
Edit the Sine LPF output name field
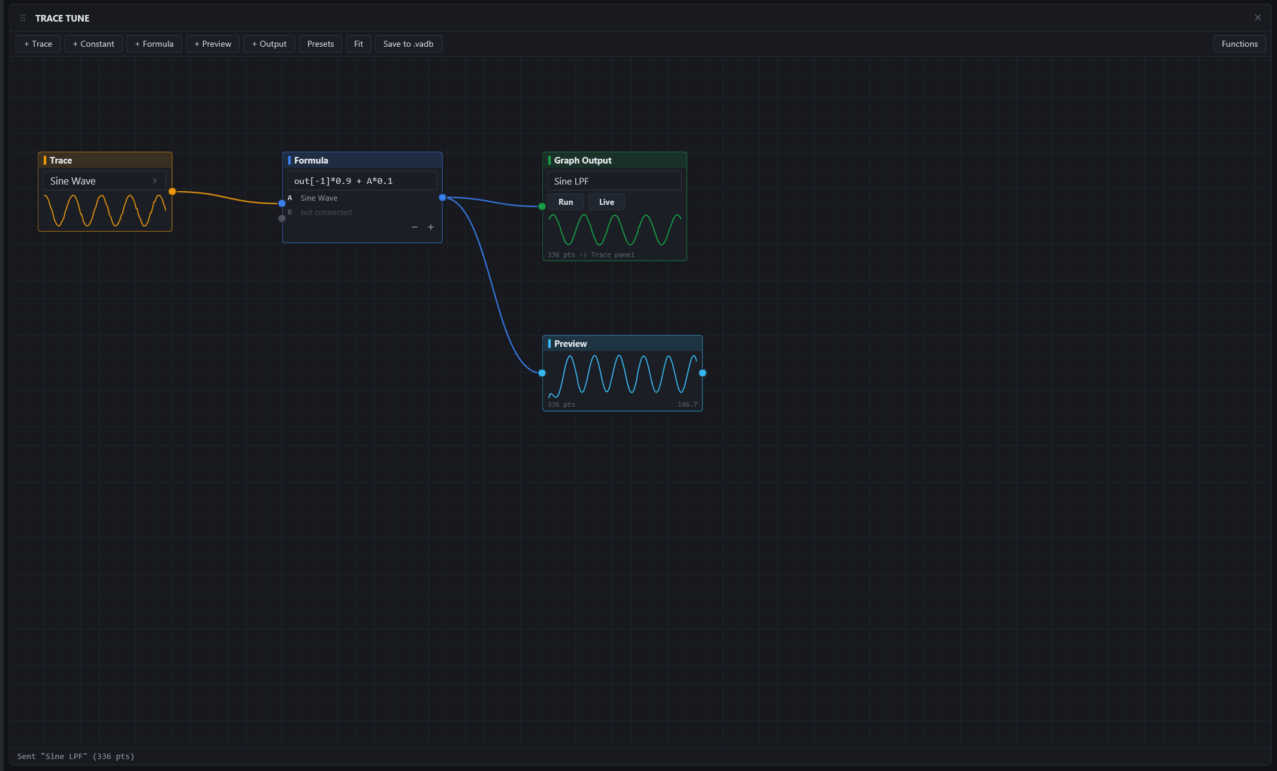point(614,181)
